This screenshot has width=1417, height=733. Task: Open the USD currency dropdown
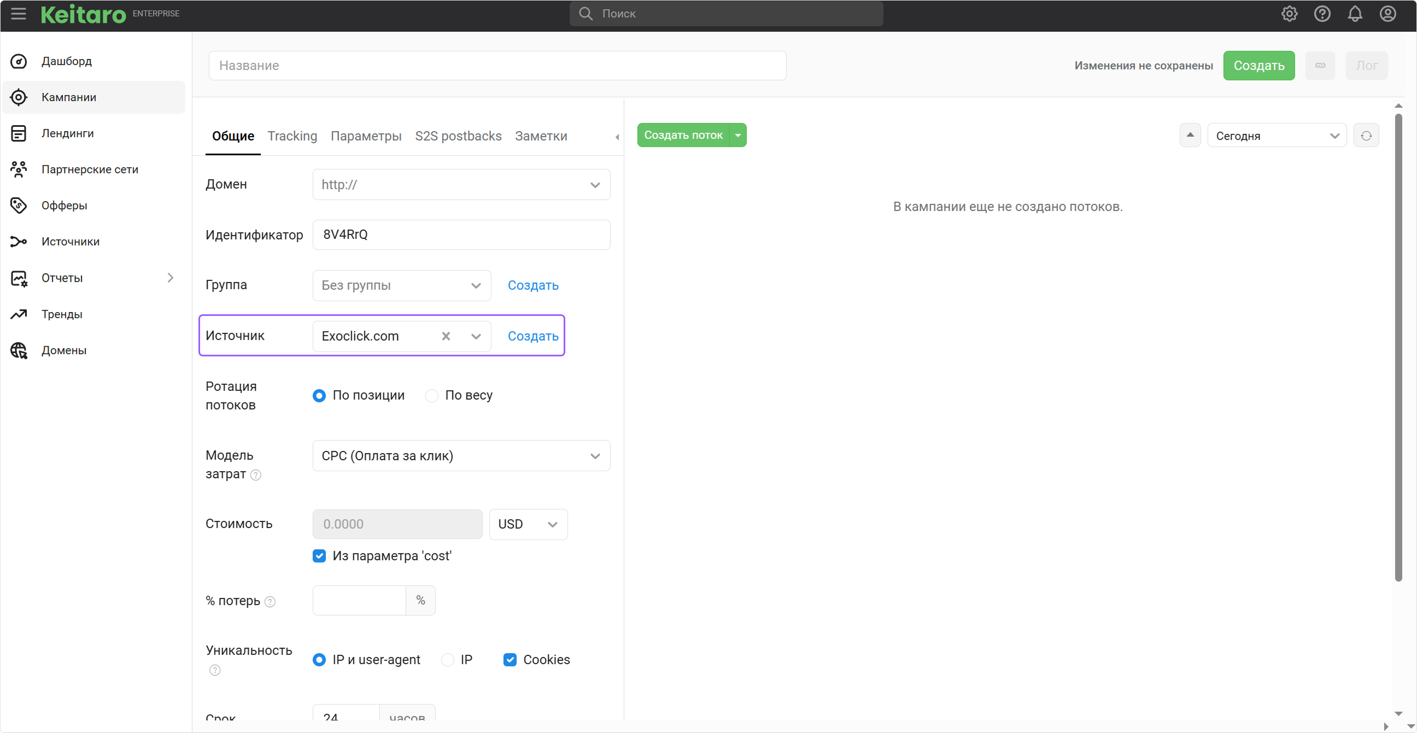pyautogui.click(x=528, y=524)
